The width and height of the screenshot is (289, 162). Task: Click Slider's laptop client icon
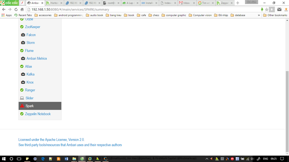(x=22, y=98)
